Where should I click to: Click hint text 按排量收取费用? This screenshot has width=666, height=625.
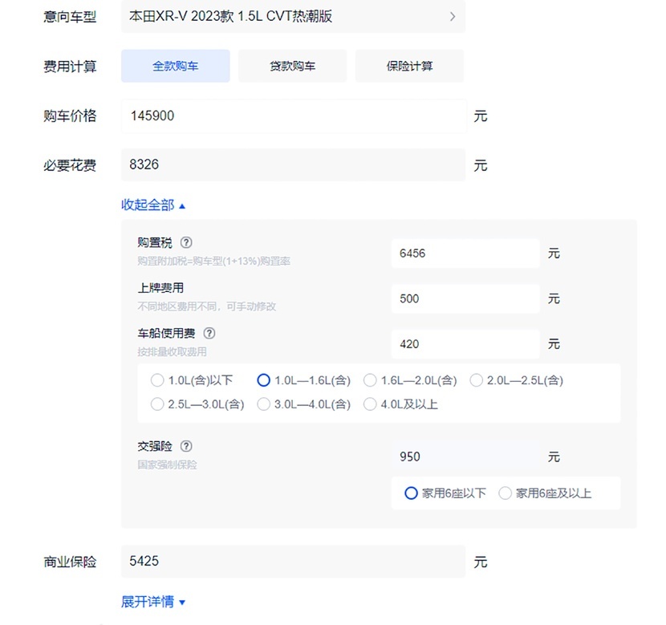click(x=172, y=351)
